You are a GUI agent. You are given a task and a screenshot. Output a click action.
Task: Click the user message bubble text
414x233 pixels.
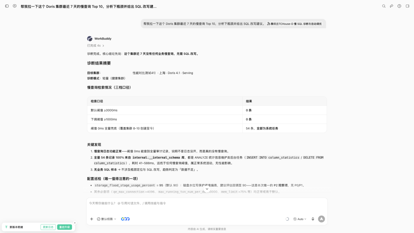point(204,24)
